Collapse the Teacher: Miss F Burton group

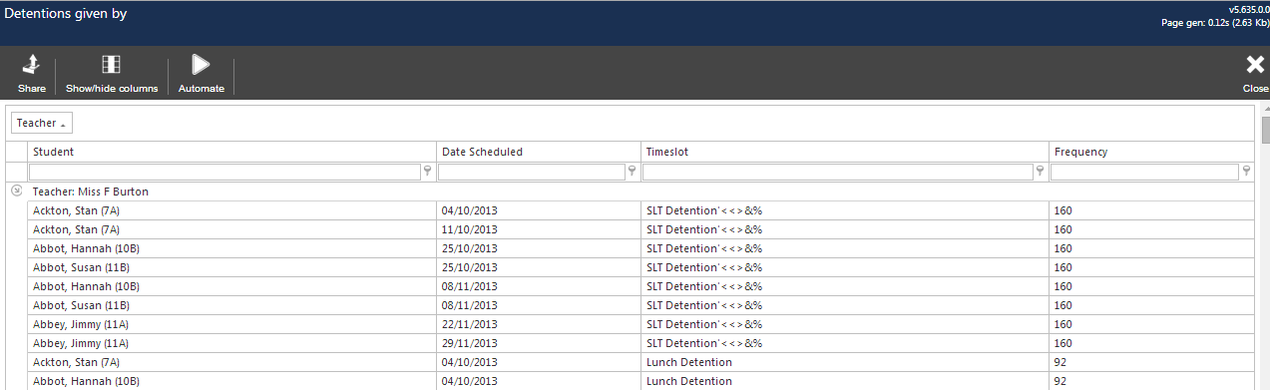coord(16,191)
